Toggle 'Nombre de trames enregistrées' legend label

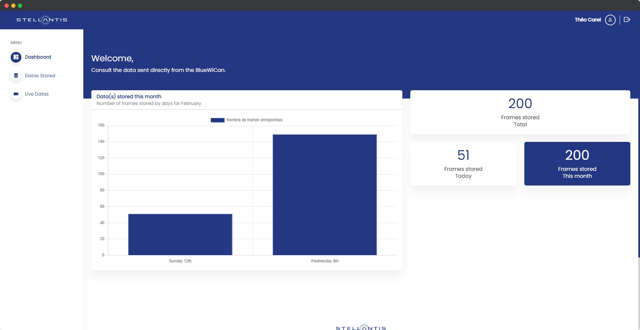[254, 120]
